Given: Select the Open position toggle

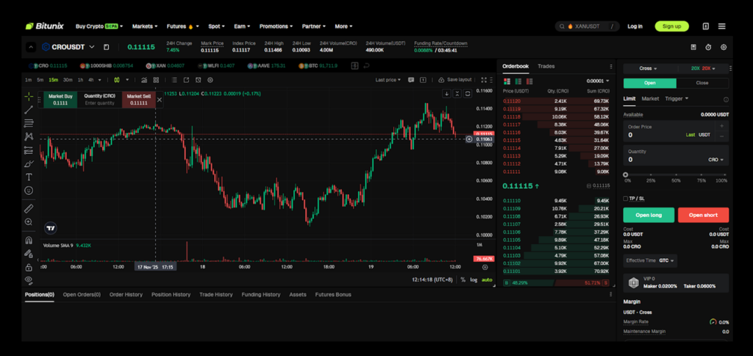Looking at the screenshot, I should coord(650,83).
